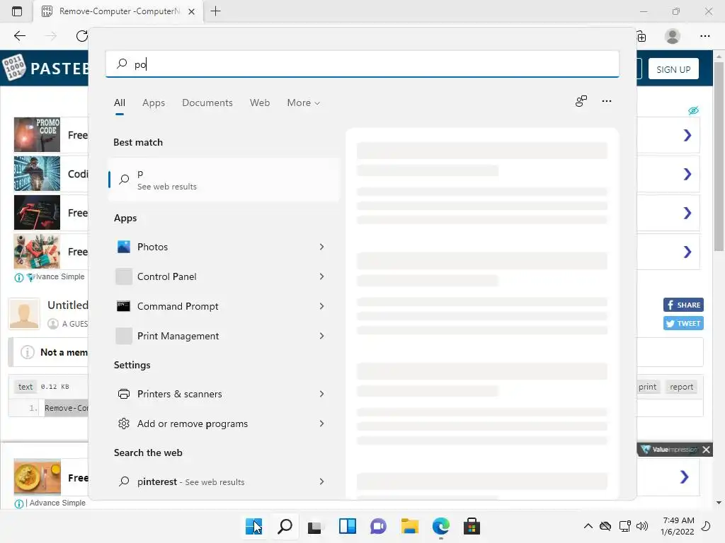This screenshot has width=725, height=543.
Task: Click the volume speaker tray icon
Action: tap(641, 526)
